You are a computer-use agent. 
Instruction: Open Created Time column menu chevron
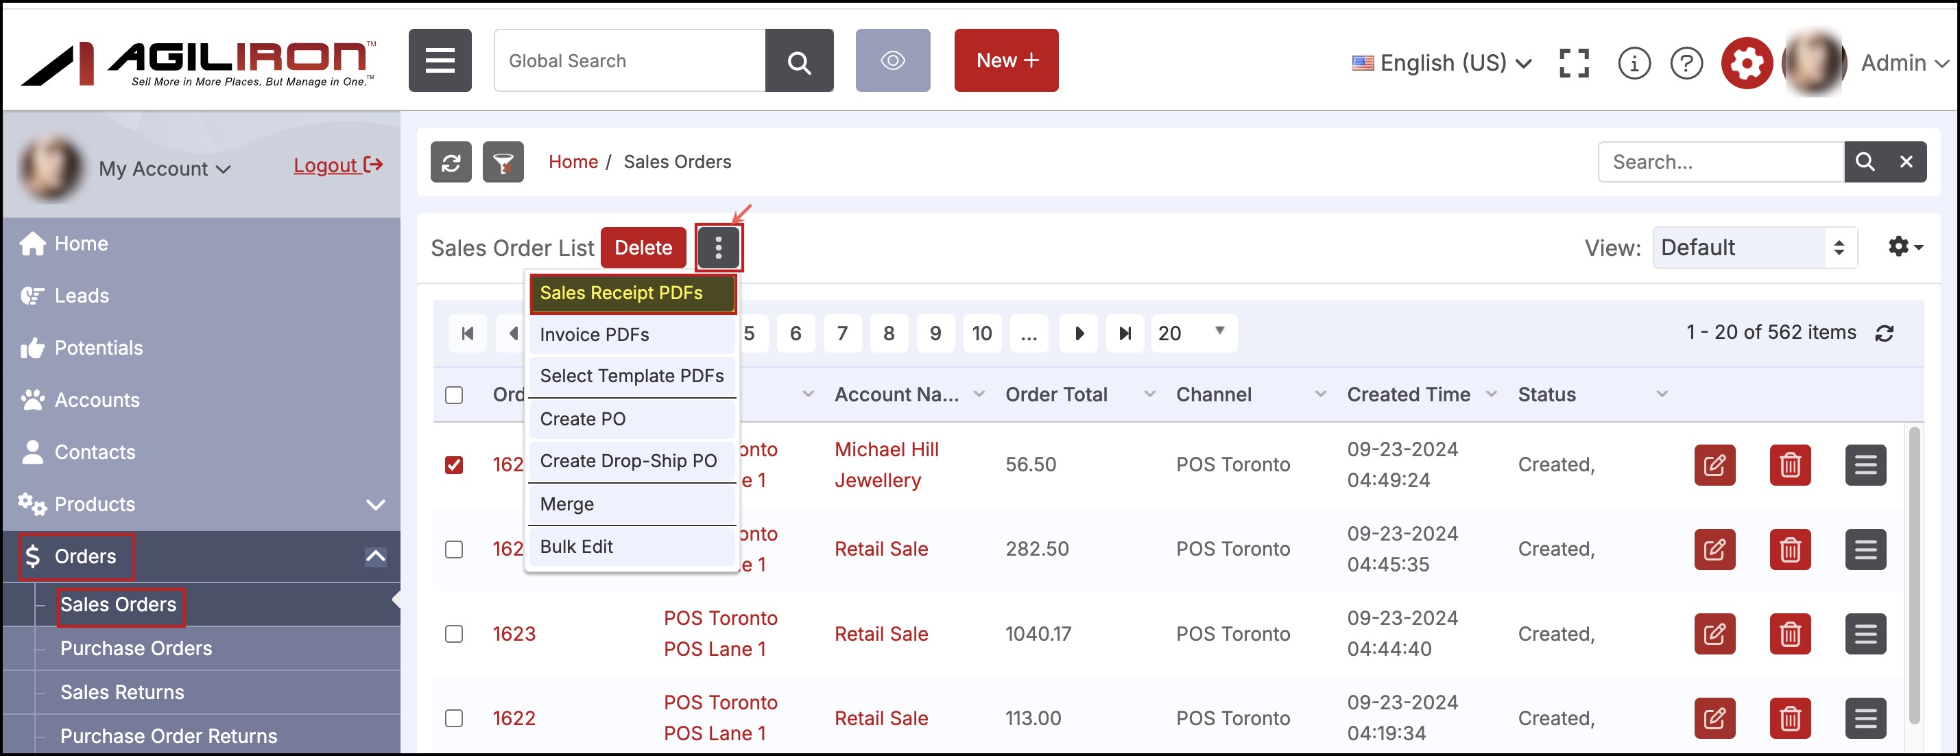click(1492, 394)
